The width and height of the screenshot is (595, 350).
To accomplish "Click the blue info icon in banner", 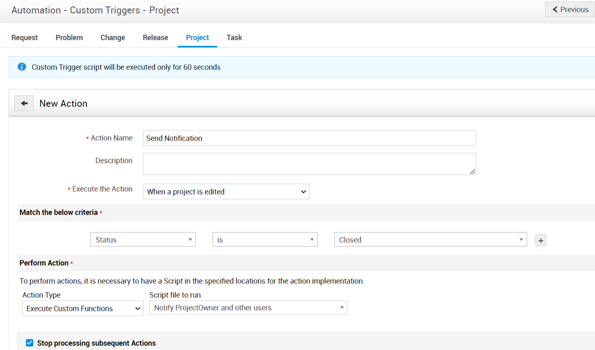I will coord(22,67).
